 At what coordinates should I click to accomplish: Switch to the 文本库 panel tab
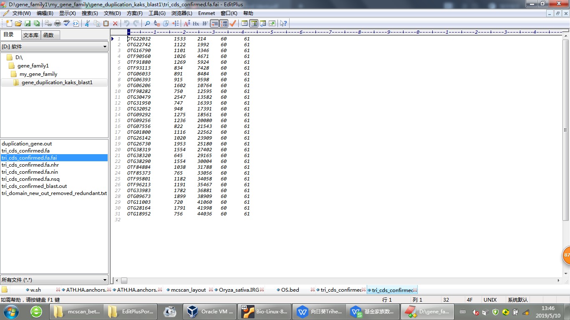31,35
